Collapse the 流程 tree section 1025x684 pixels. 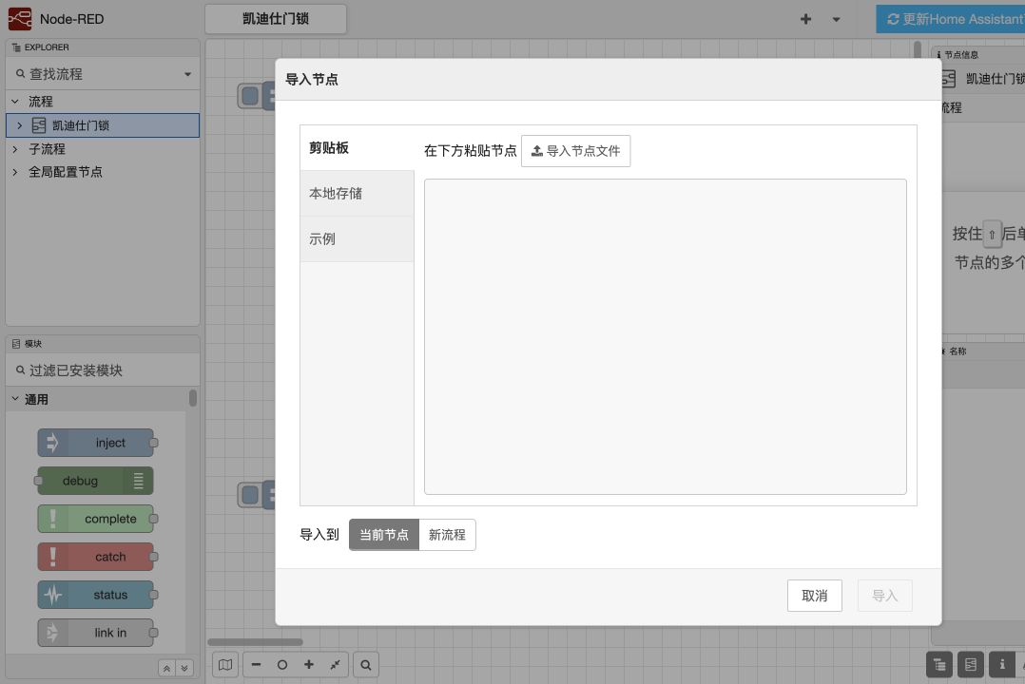click(x=15, y=102)
